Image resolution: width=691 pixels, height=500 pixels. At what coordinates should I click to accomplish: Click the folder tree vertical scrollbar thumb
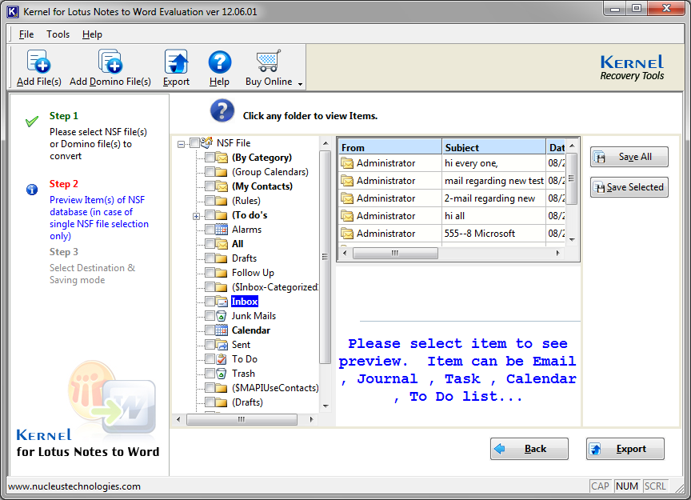pyautogui.click(x=326, y=257)
